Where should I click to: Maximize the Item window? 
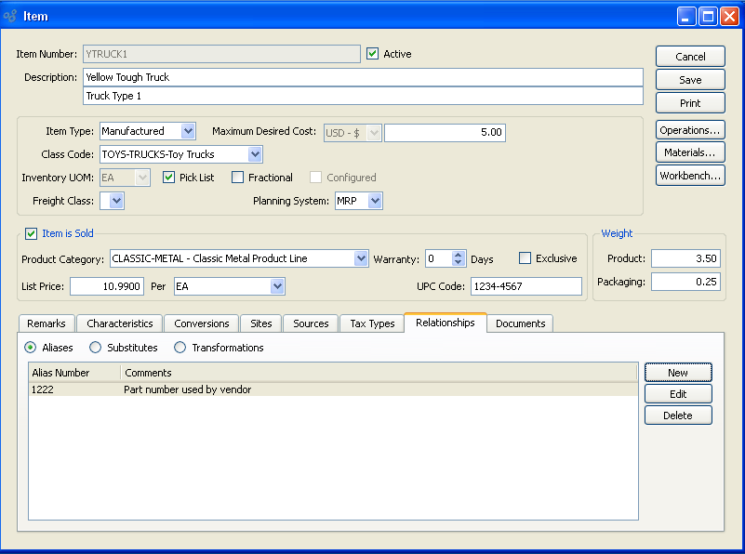click(x=708, y=17)
